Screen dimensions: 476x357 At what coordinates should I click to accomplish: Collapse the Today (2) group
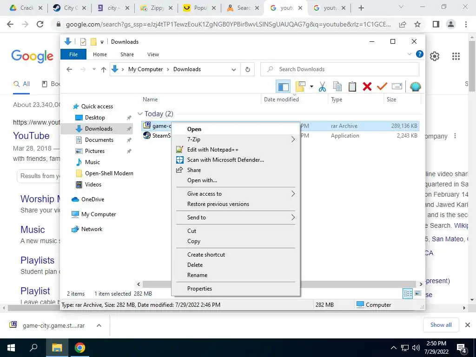coord(140,114)
